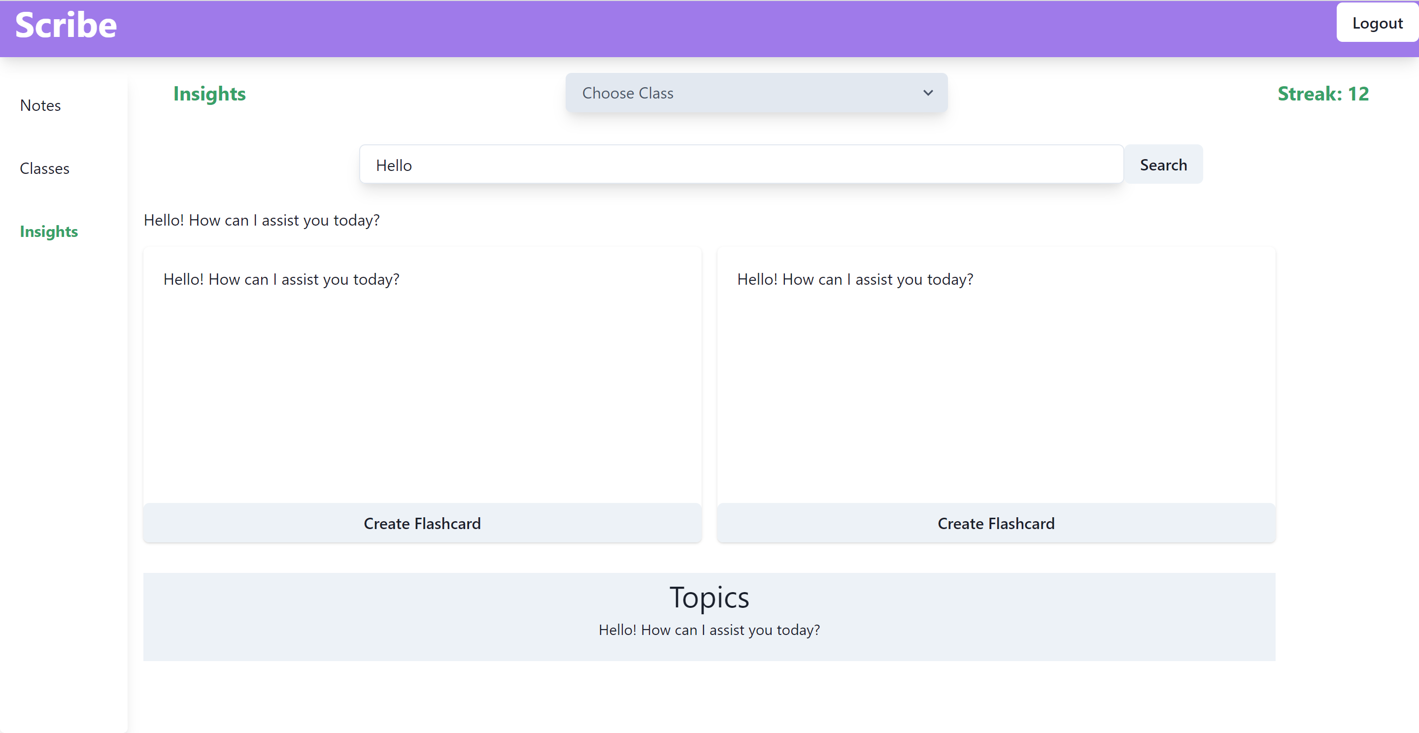Viewport: 1419px width, 733px height.
Task: Click the purple header bar
Action: [x=716, y=28]
